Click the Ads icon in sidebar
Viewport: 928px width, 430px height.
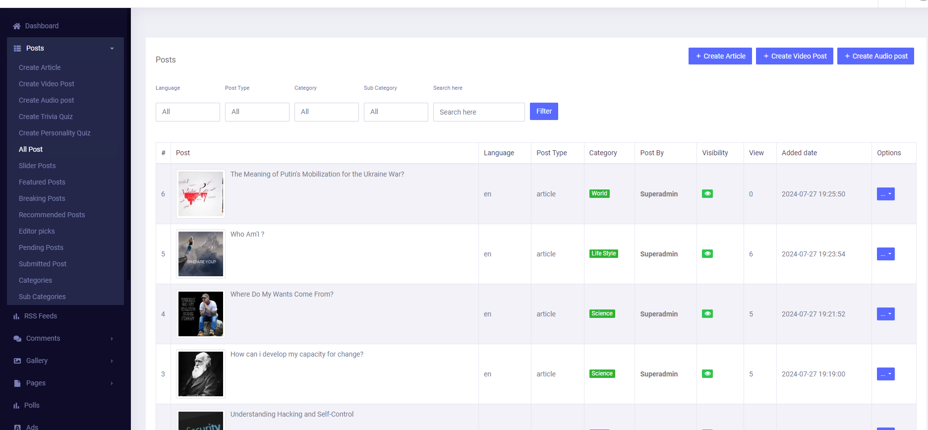[17, 427]
